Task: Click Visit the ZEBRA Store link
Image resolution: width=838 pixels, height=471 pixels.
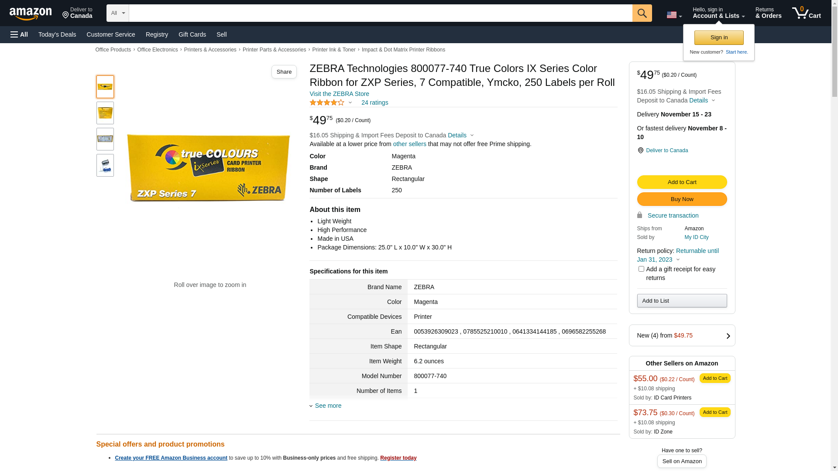Action: click(339, 94)
